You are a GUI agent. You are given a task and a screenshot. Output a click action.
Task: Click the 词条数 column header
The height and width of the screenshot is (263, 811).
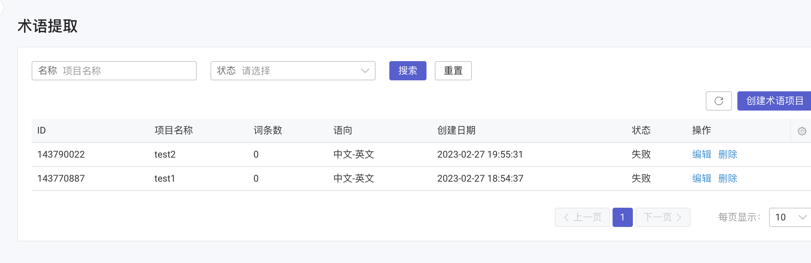click(268, 130)
